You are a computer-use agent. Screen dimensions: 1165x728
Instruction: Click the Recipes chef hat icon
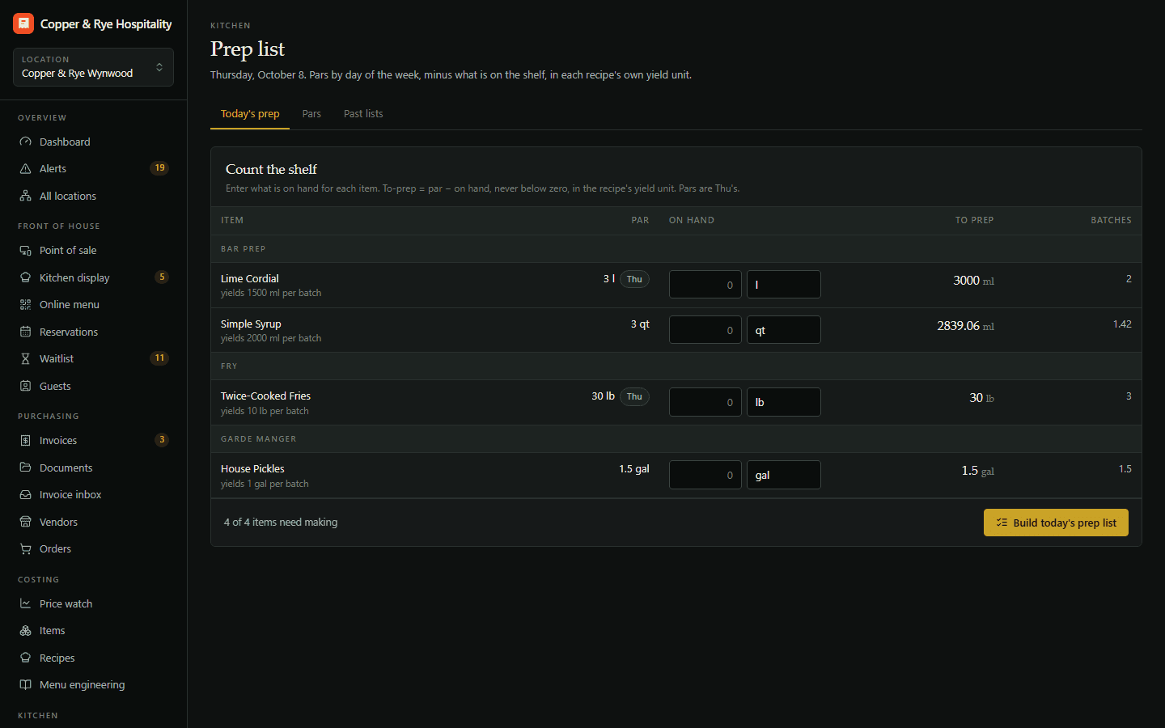point(25,658)
